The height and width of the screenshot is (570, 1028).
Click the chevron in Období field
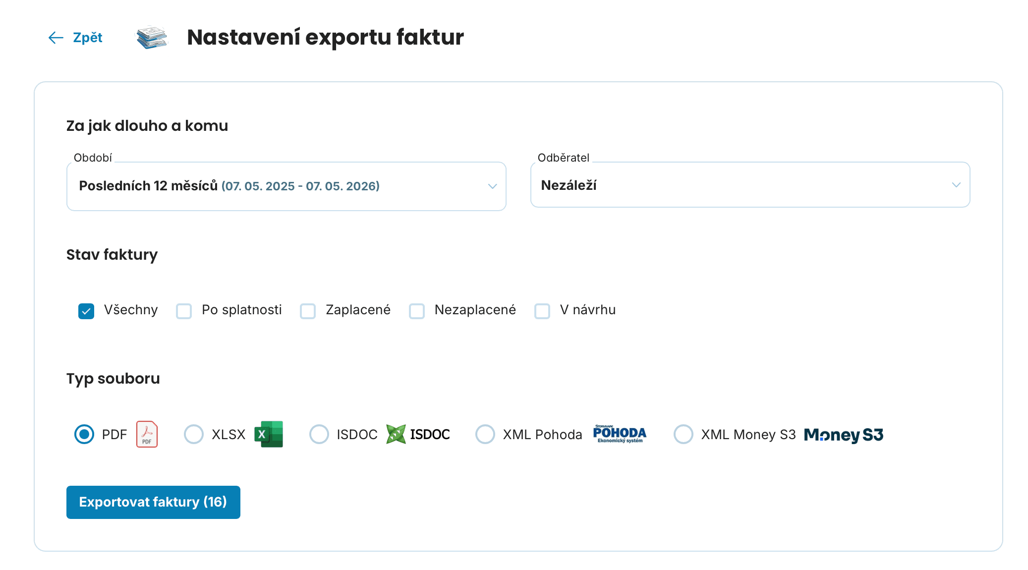pos(492,186)
